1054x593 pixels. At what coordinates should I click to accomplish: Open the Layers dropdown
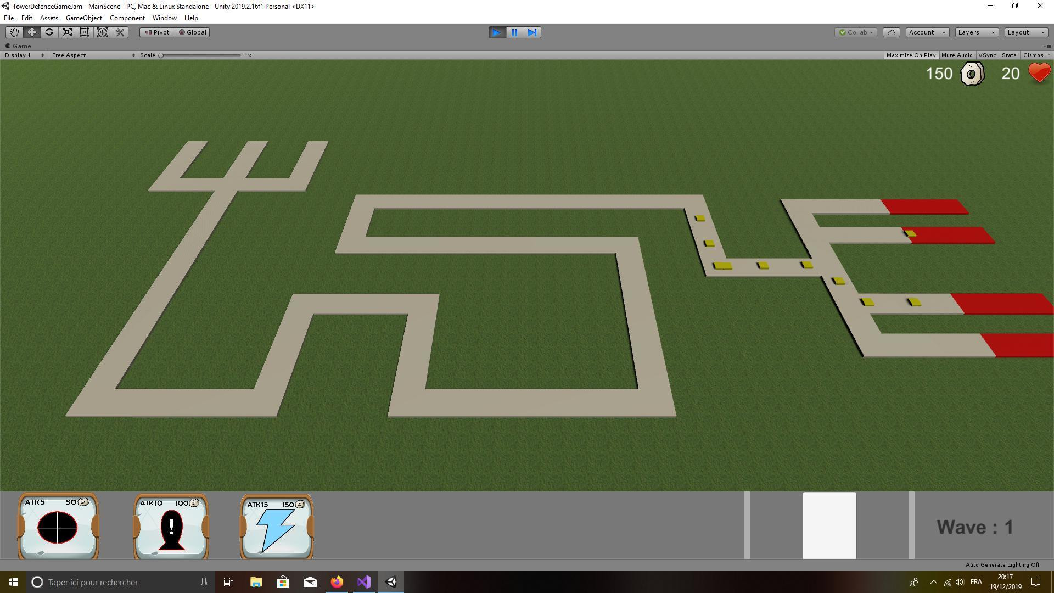point(977,32)
